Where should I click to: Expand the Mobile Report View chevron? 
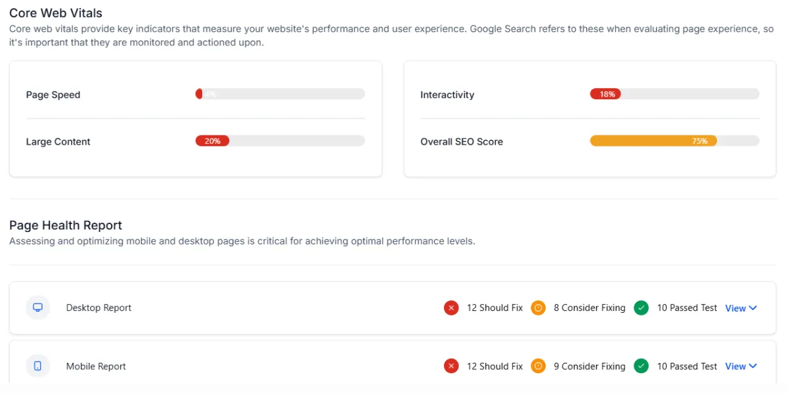[753, 367]
